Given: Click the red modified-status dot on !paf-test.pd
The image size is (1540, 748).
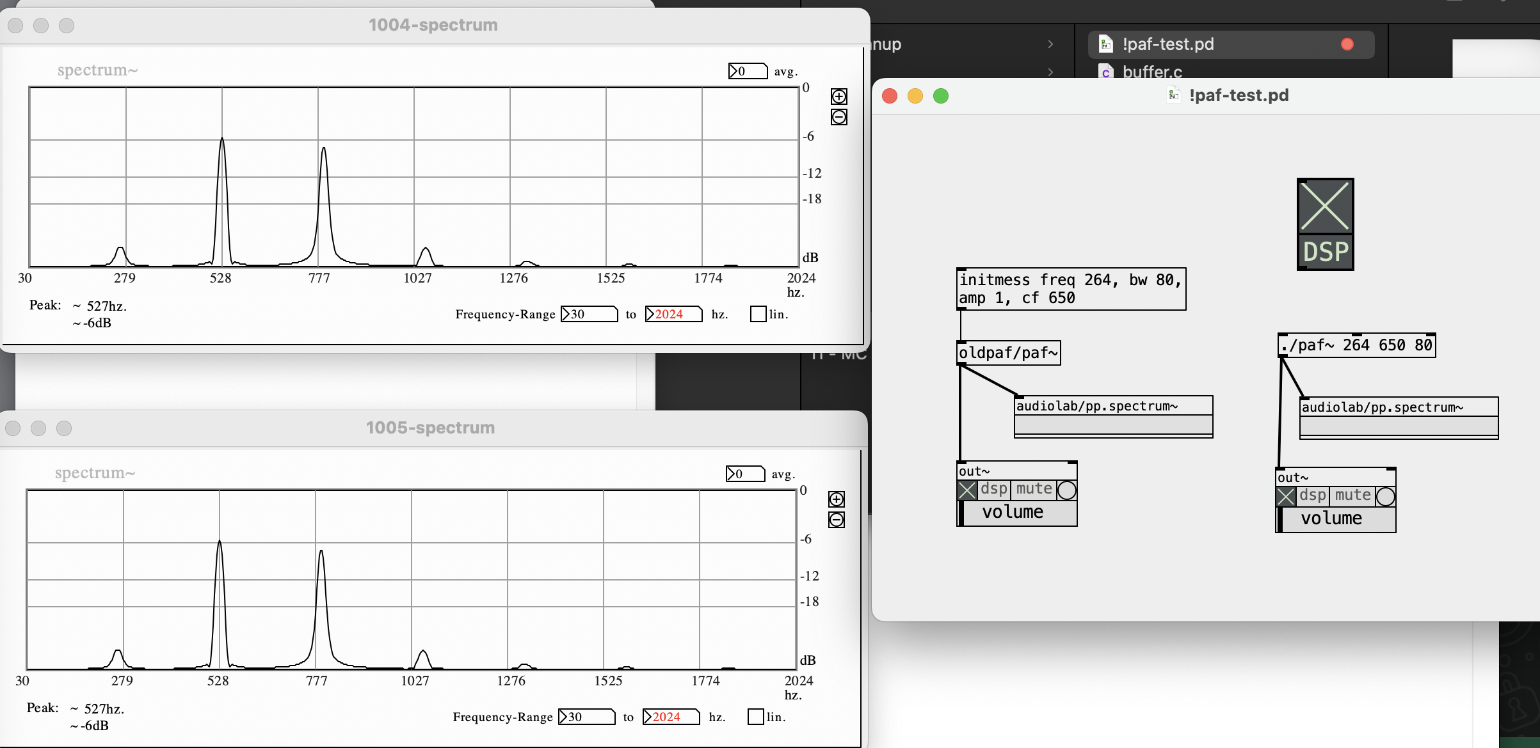Looking at the screenshot, I should (x=1347, y=43).
